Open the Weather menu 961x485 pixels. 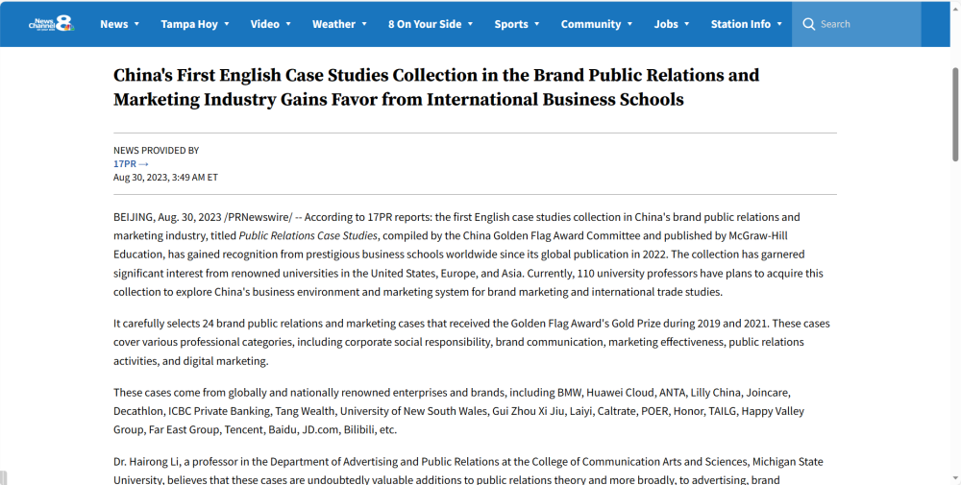(334, 24)
